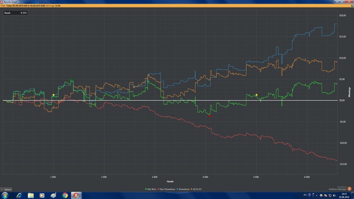
Task: Click the network connection tray icon
Action: [x=330, y=195]
